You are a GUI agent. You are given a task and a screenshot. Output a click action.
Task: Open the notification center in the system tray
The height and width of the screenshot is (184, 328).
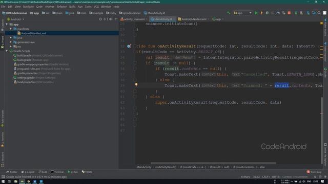tap(322, 181)
